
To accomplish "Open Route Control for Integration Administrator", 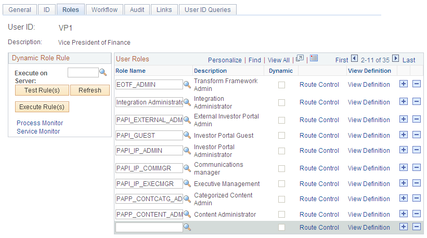I will 319,102.
